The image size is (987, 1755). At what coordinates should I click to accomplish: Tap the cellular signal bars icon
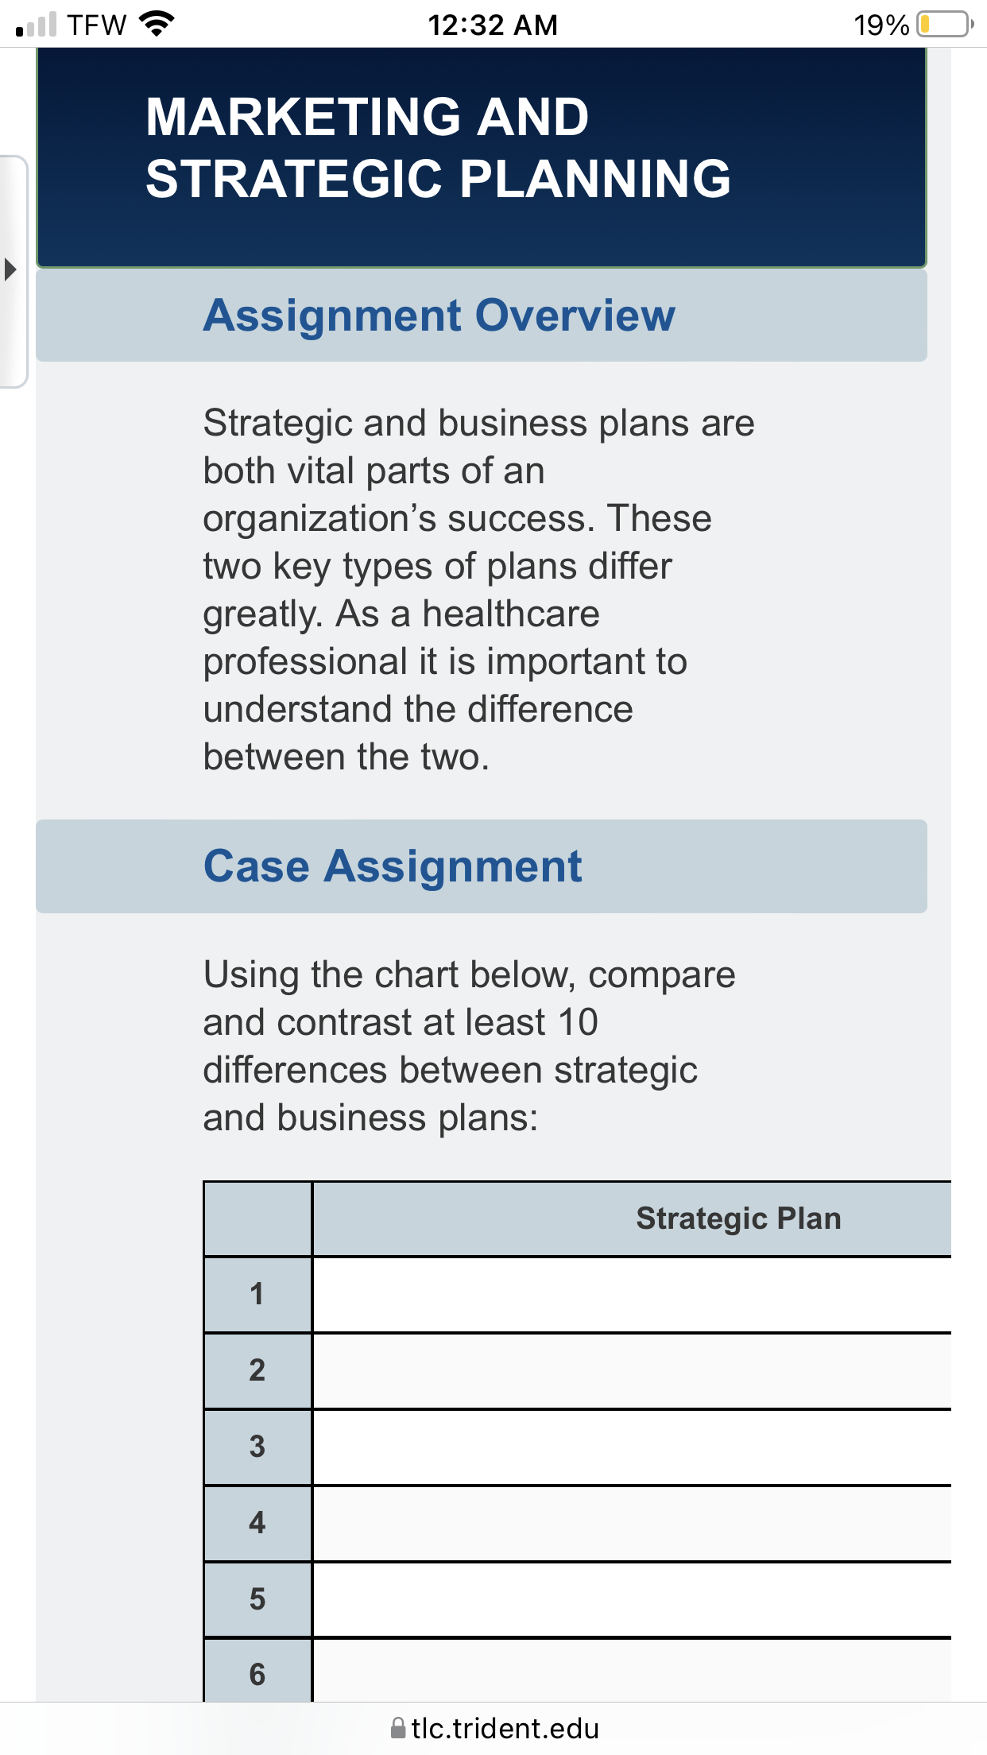click(36, 25)
